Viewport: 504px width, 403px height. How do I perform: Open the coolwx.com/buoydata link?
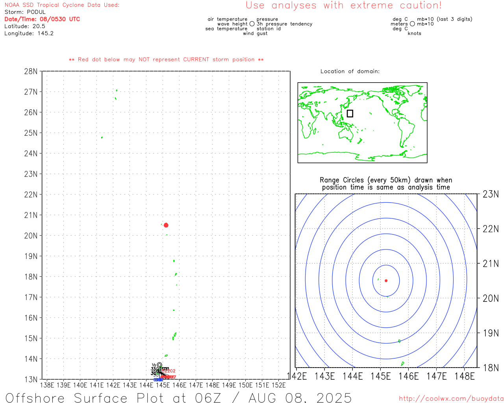[451, 399]
